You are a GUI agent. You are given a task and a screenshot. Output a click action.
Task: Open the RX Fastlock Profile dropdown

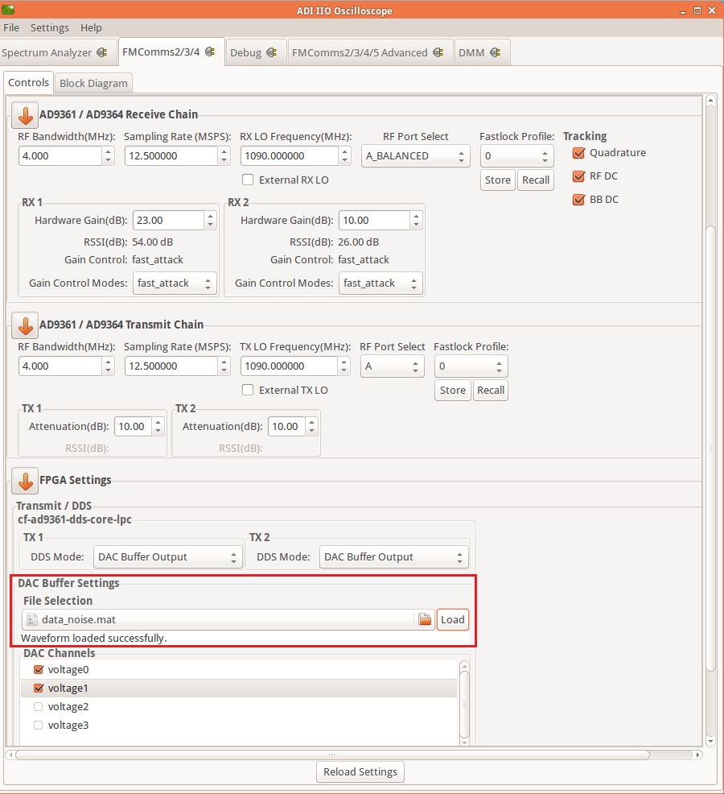click(516, 156)
